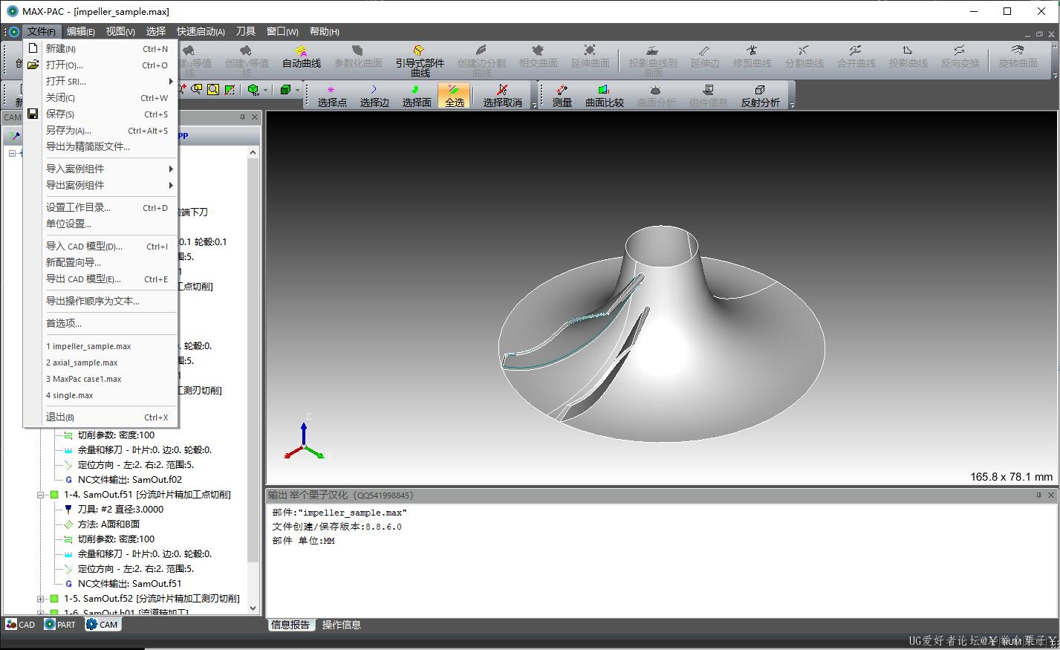Image resolution: width=1060 pixels, height=650 pixels.
Task: Expand the 导入案例组件 submenu
Action: click(x=101, y=169)
